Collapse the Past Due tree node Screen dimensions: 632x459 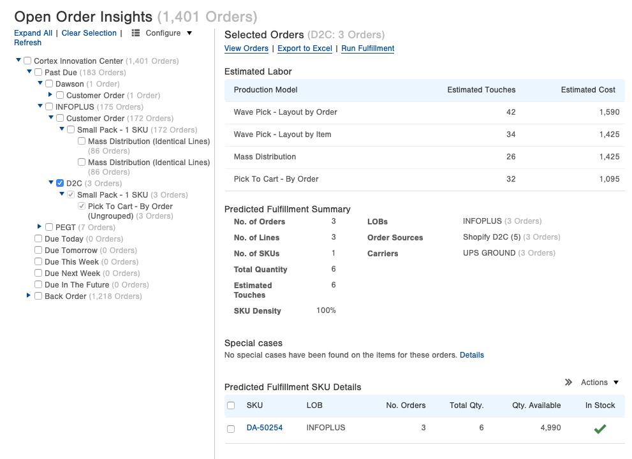coord(29,72)
